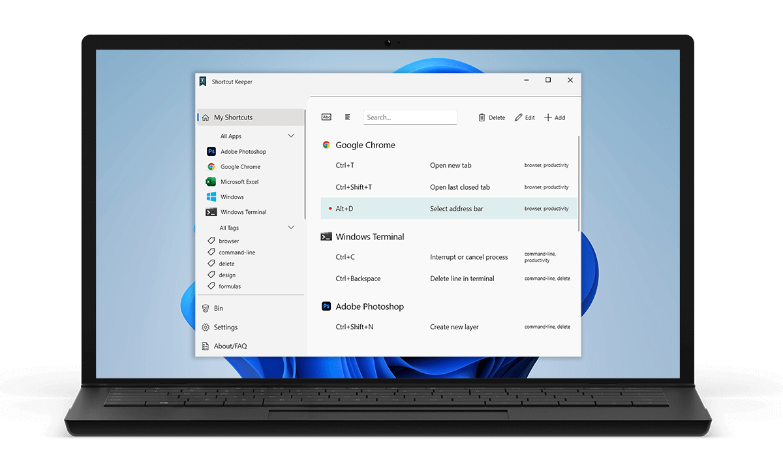The height and width of the screenshot is (473, 783).
Task: Filter by the formulas tag
Action: [x=224, y=286]
